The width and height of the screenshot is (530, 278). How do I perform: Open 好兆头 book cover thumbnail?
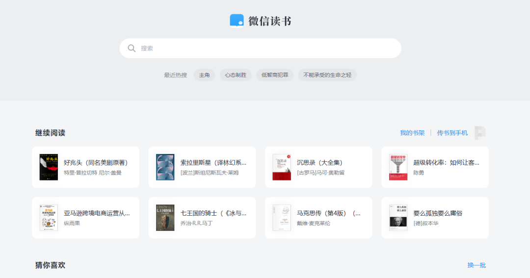[x=49, y=167]
